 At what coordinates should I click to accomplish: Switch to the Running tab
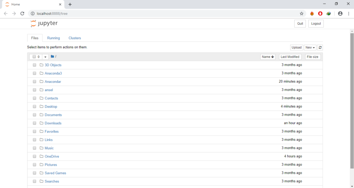pyautogui.click(x=54, y=38)
